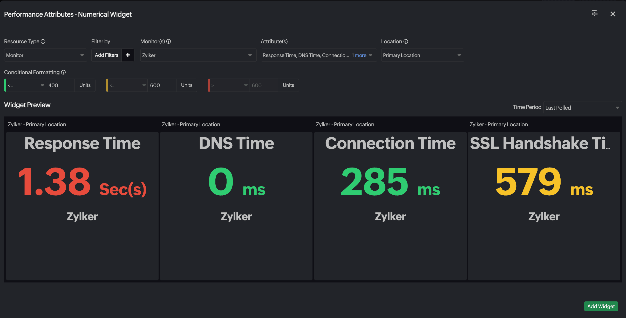Image resolution: width=626 pixels, height=318 pixels.
Task: Close the Numerical Widget dialog
Action: click(613, 14)
